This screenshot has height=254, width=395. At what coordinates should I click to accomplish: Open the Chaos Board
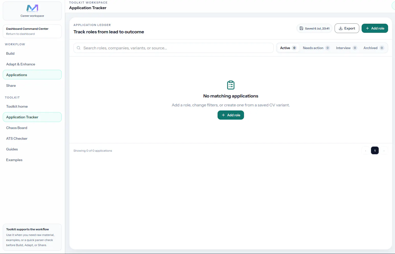32,128
